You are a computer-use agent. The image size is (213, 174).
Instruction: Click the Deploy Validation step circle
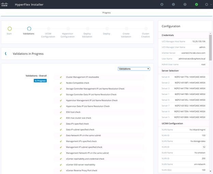[x=88, y=29]
